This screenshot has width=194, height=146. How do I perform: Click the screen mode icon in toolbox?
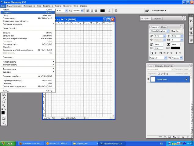point(3,122)
